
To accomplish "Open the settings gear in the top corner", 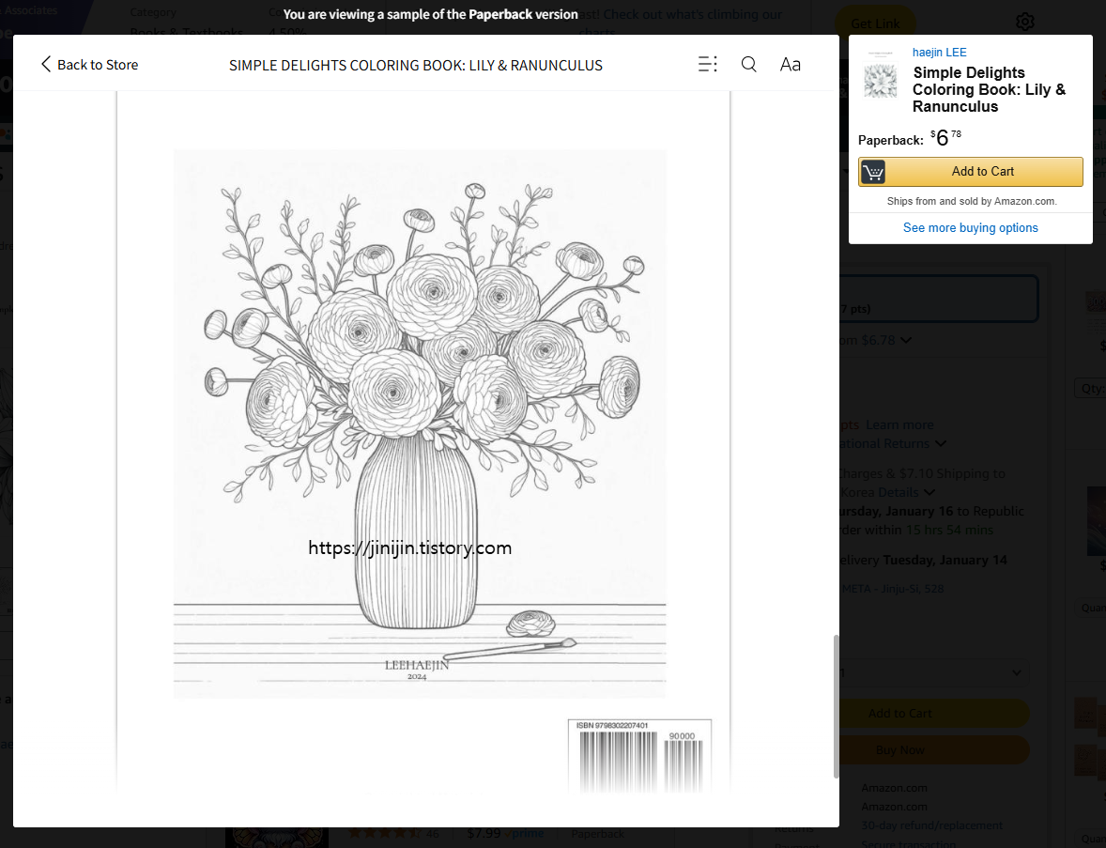I will pos(1024,21).
